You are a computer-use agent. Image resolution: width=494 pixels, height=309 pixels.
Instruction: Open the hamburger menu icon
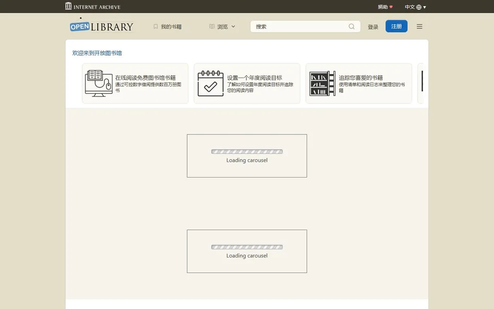click(419, 27)
